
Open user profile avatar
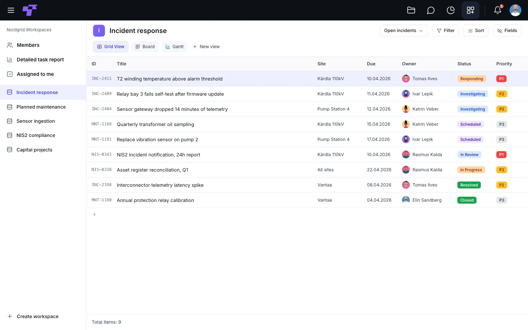515,10
